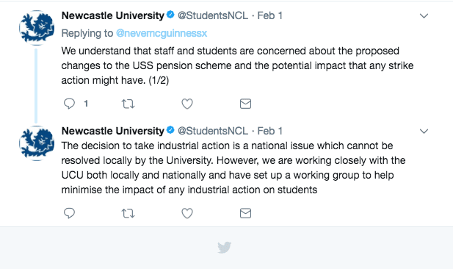Click @StudentsNCL handle on first tweet
Screen dimensions: 453x269
(213, 15)
